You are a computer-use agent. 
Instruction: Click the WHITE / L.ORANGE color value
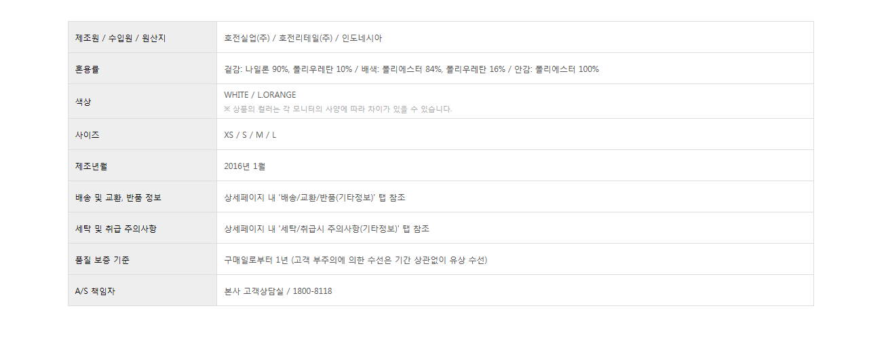coord(260,95)
